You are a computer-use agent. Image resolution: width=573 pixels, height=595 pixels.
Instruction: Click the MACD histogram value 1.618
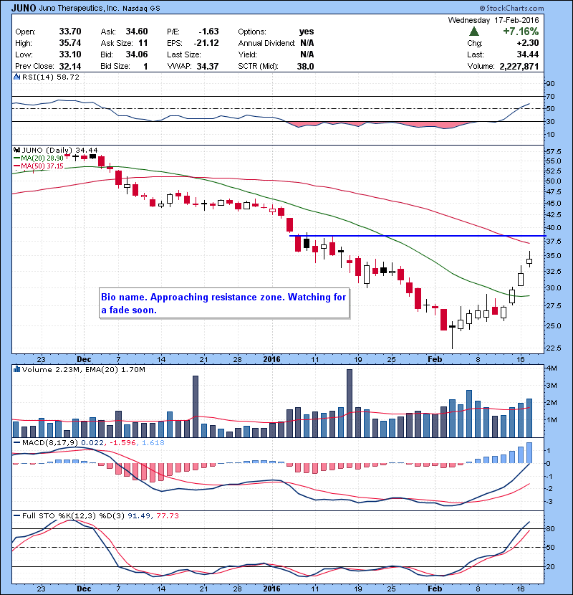153,443
